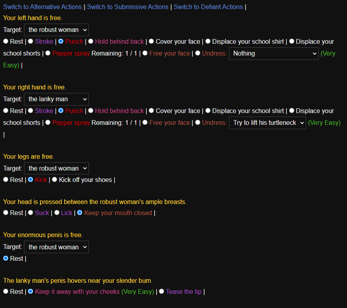Click the Switch to Alternative Actions link

pyautogui.click(x=42, y=7)
